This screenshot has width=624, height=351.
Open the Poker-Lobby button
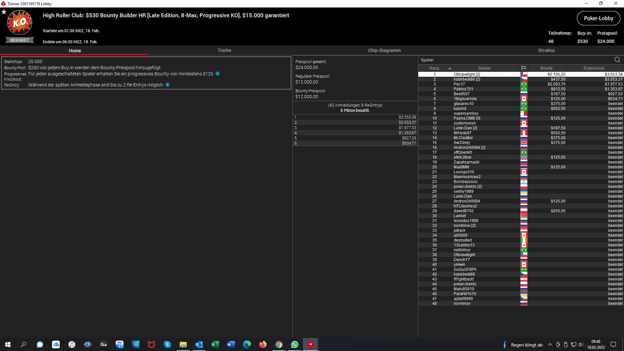598,19
